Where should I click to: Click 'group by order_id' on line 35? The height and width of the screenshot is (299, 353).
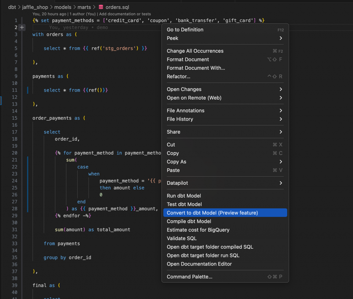(x=67, y=258)
